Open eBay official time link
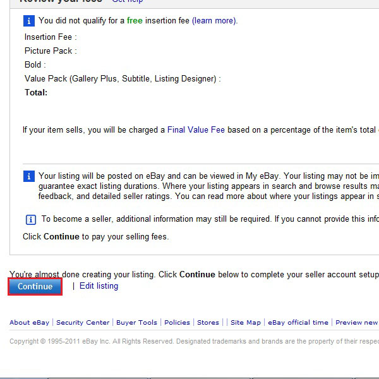This screenshot has width=379, height=379. pos(298,322)
